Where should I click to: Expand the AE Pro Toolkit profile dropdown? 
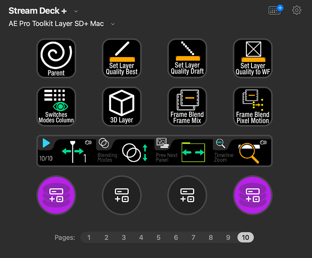[113, 24]
